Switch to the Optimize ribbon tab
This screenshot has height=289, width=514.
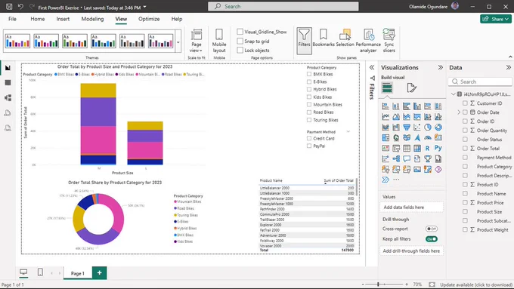click(x=149, y=19)
